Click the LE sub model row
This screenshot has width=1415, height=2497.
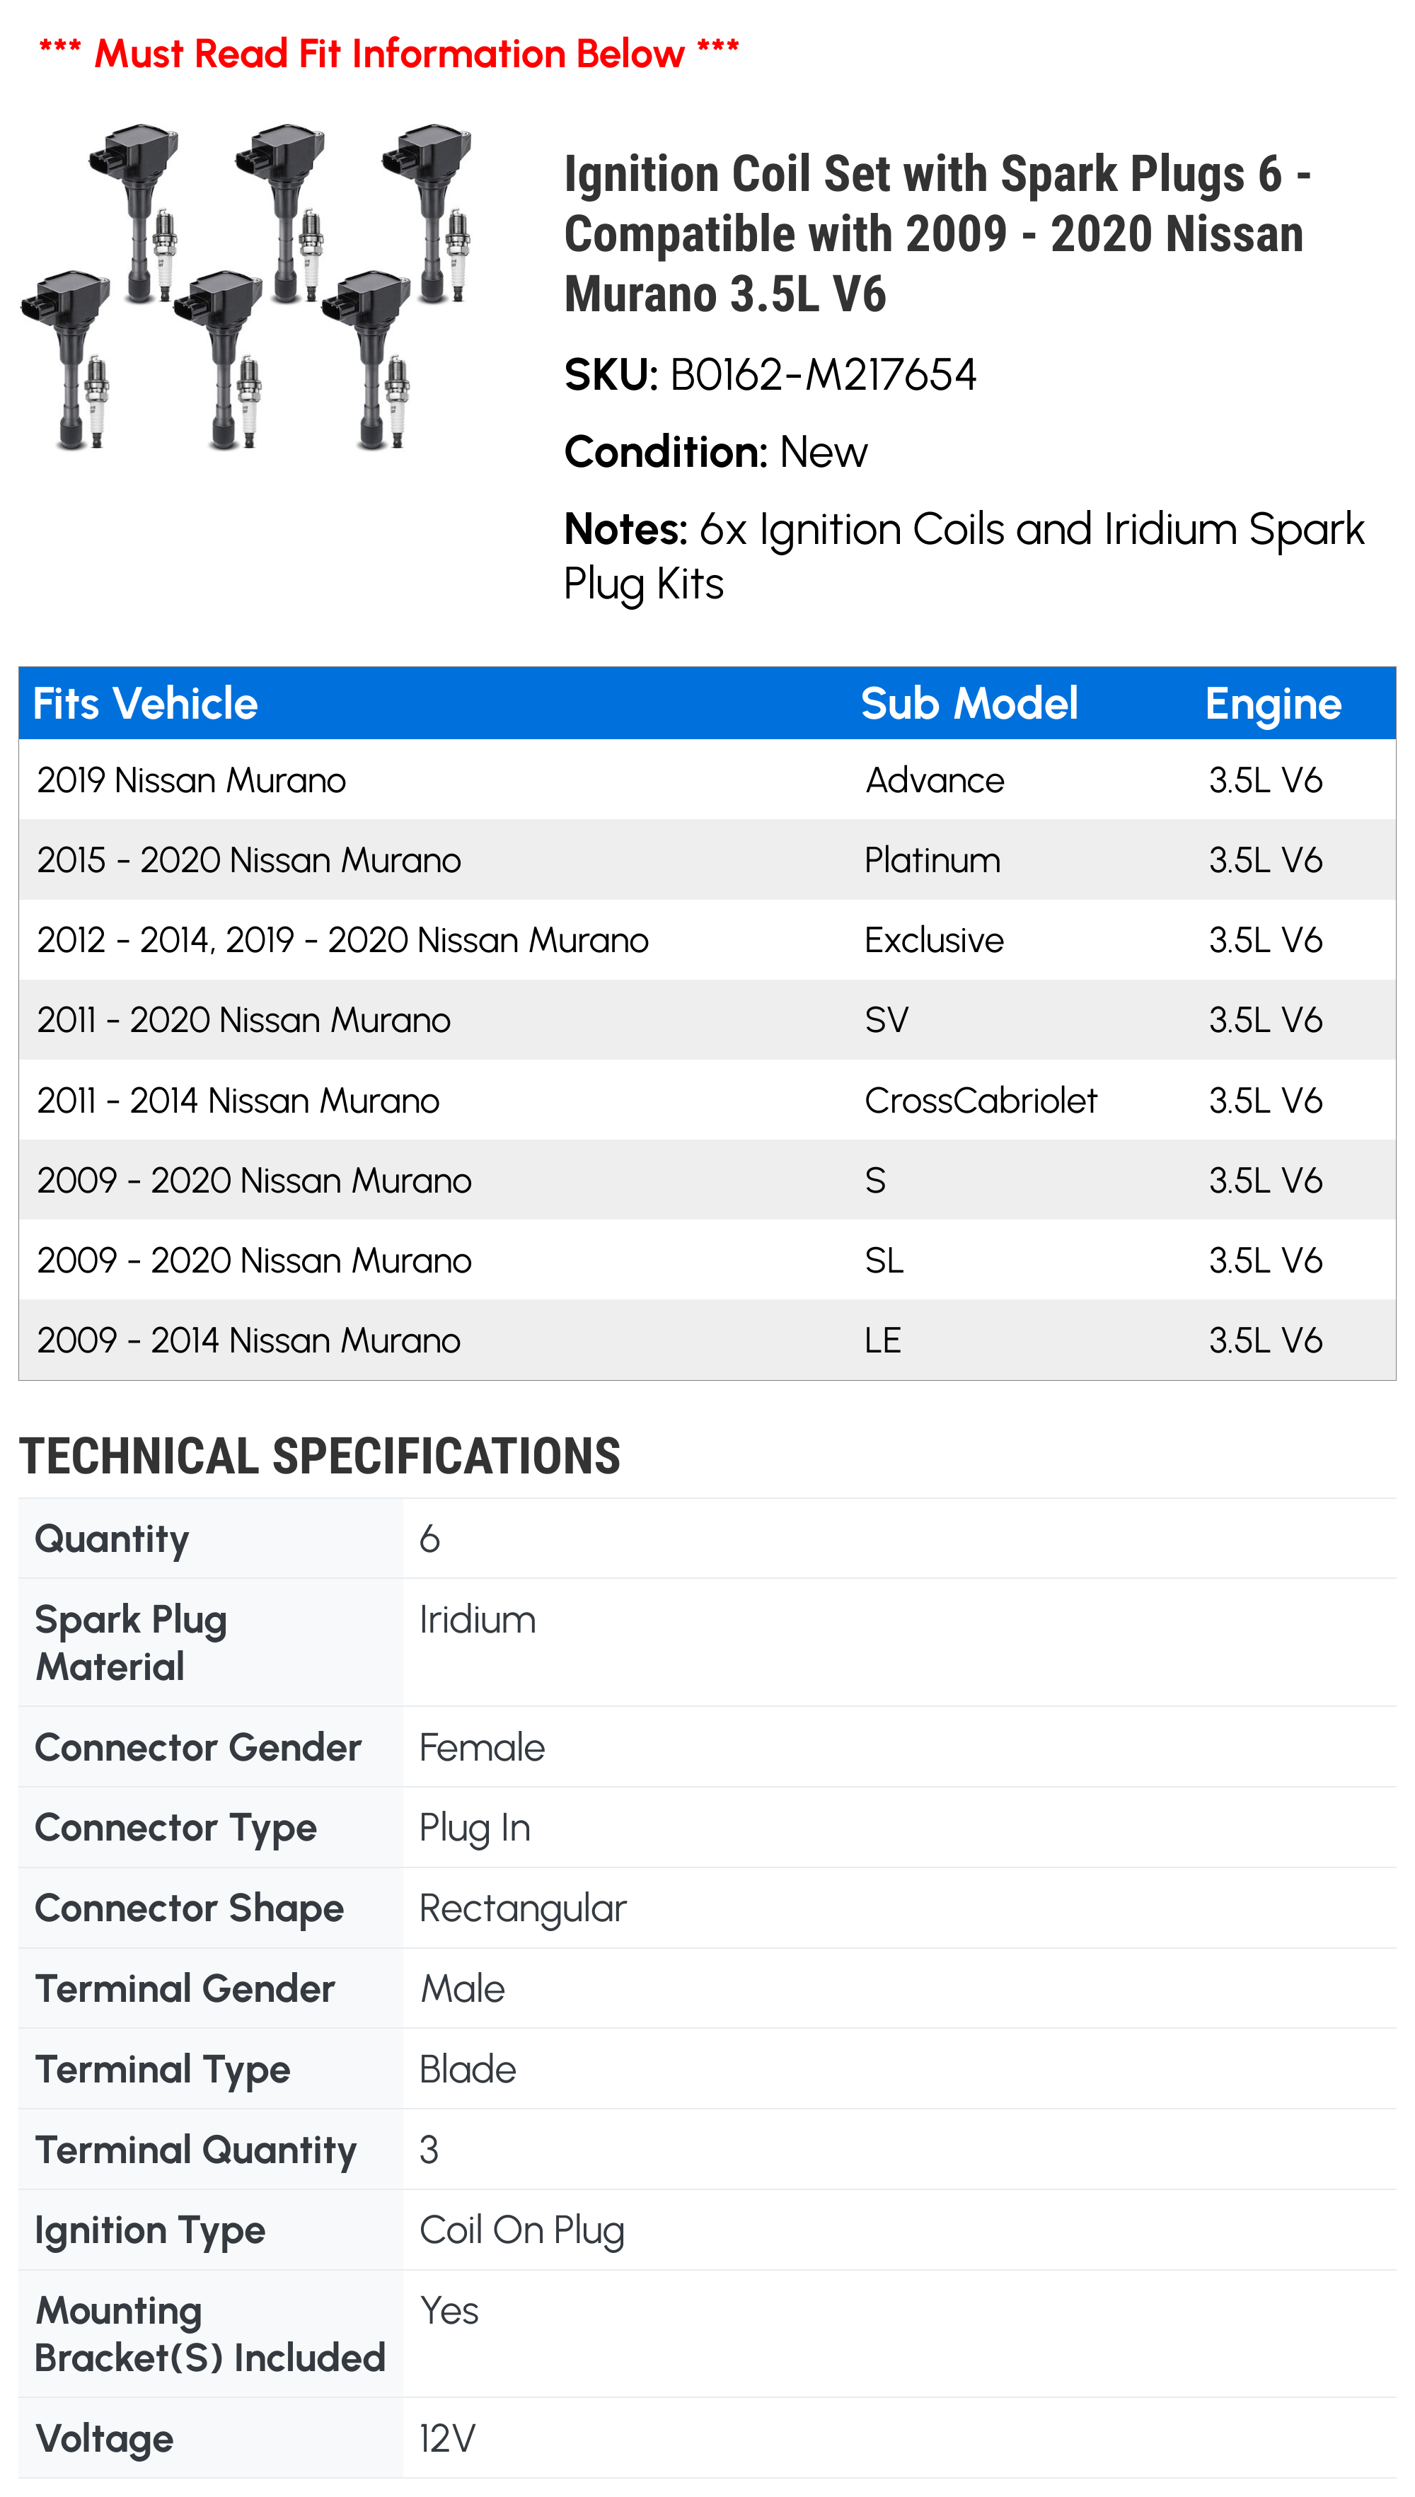point(707,1340)
